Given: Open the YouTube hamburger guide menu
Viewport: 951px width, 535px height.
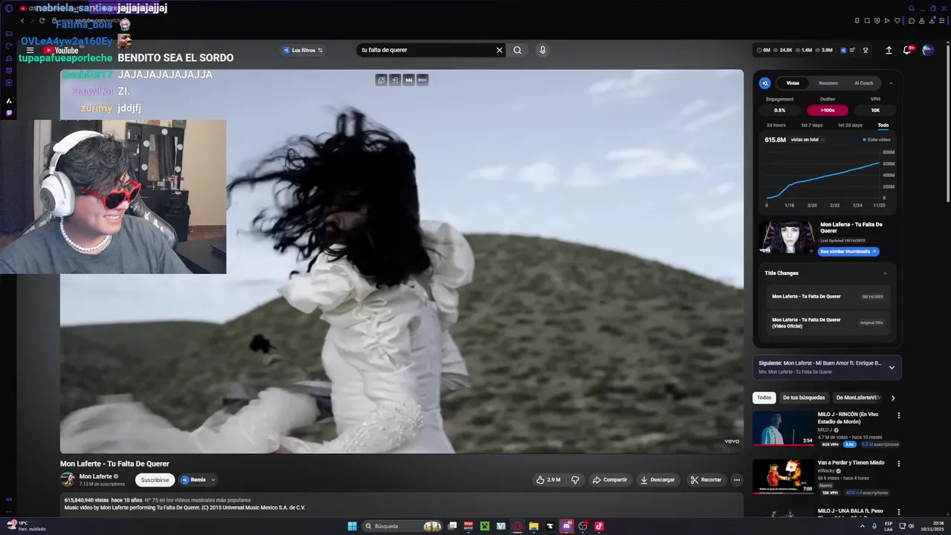Looking at the screenshot, I should [x=30, y=51].
